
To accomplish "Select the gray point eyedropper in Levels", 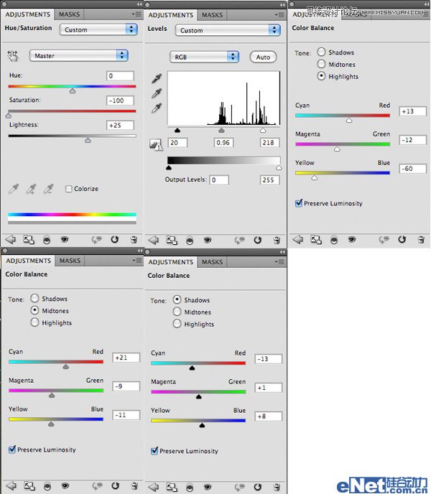I will tap(157, 93).
